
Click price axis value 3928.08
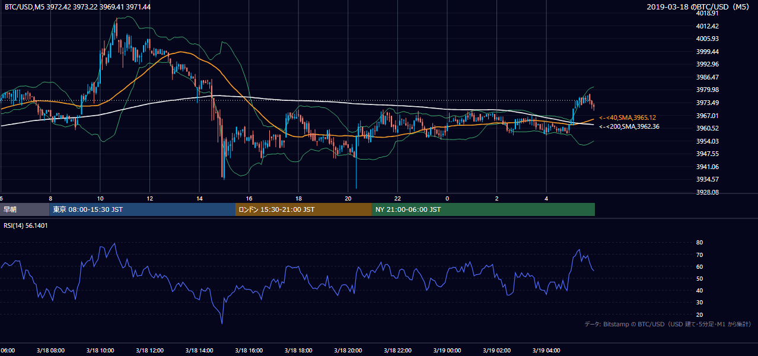click(708, 192)
